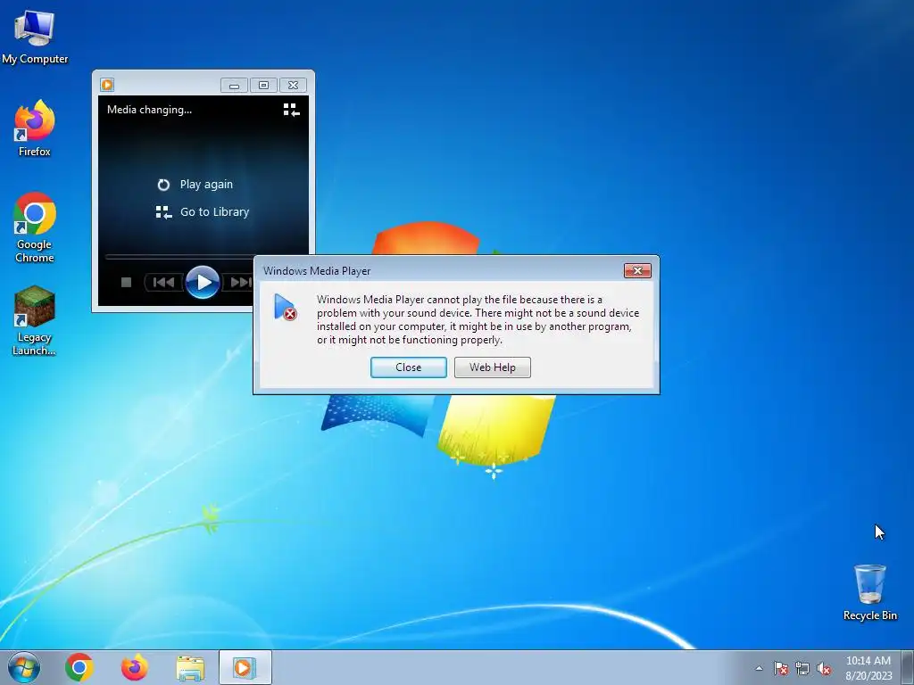Viewport: 914px width, 685px height.
Task: Switch to Library icon at player top-right
Action: point(292,110)
